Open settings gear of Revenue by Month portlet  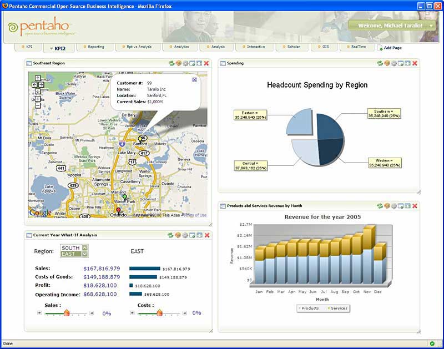tap(394, 206)
